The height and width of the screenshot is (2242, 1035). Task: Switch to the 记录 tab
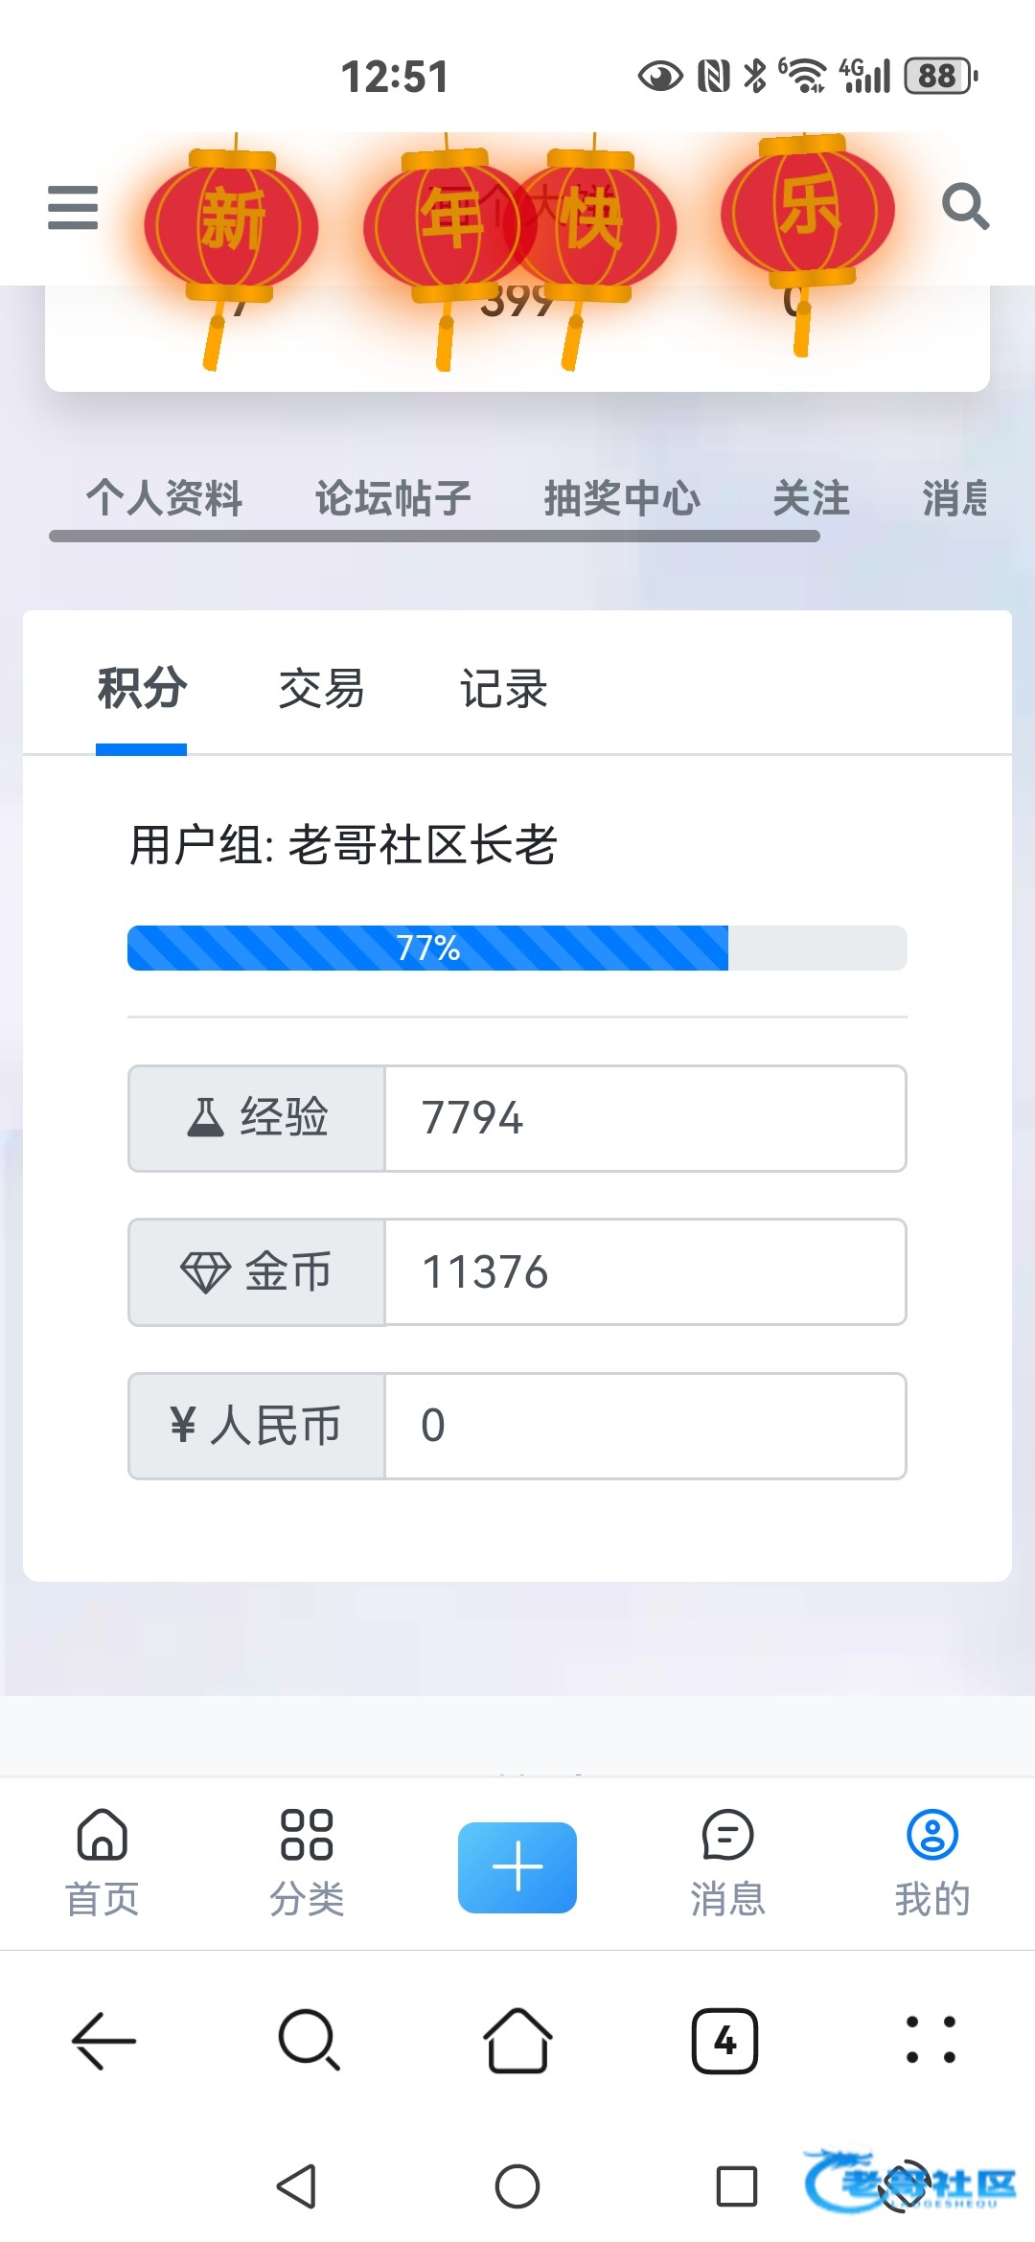click(503, 689)
